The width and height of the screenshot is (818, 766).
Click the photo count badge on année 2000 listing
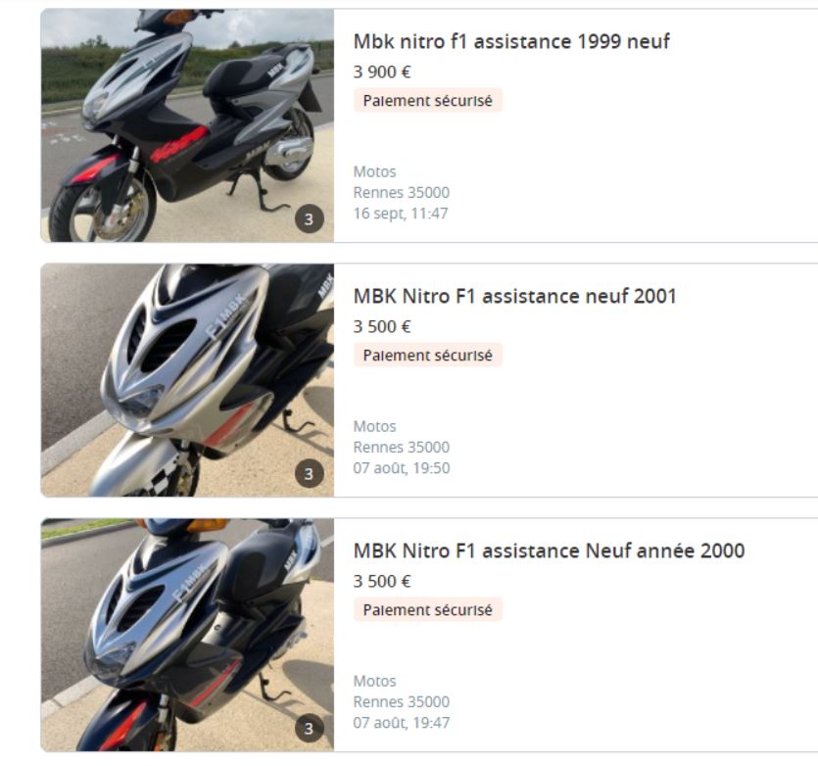coord(309,728)
